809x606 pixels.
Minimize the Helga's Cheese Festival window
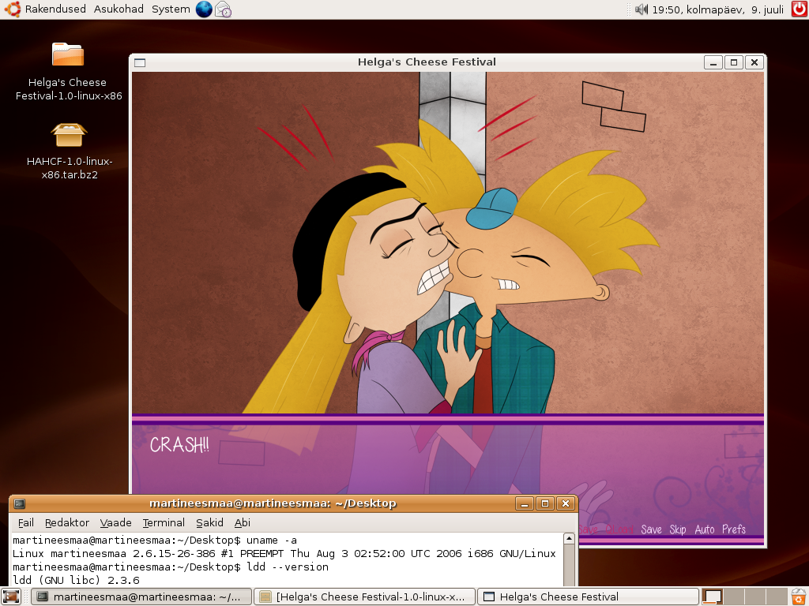[x=713, y=63]
